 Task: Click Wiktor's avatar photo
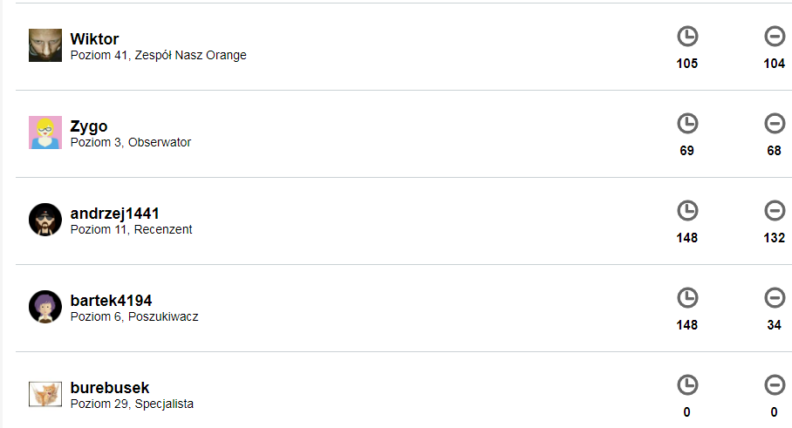(x=45, y=45)
